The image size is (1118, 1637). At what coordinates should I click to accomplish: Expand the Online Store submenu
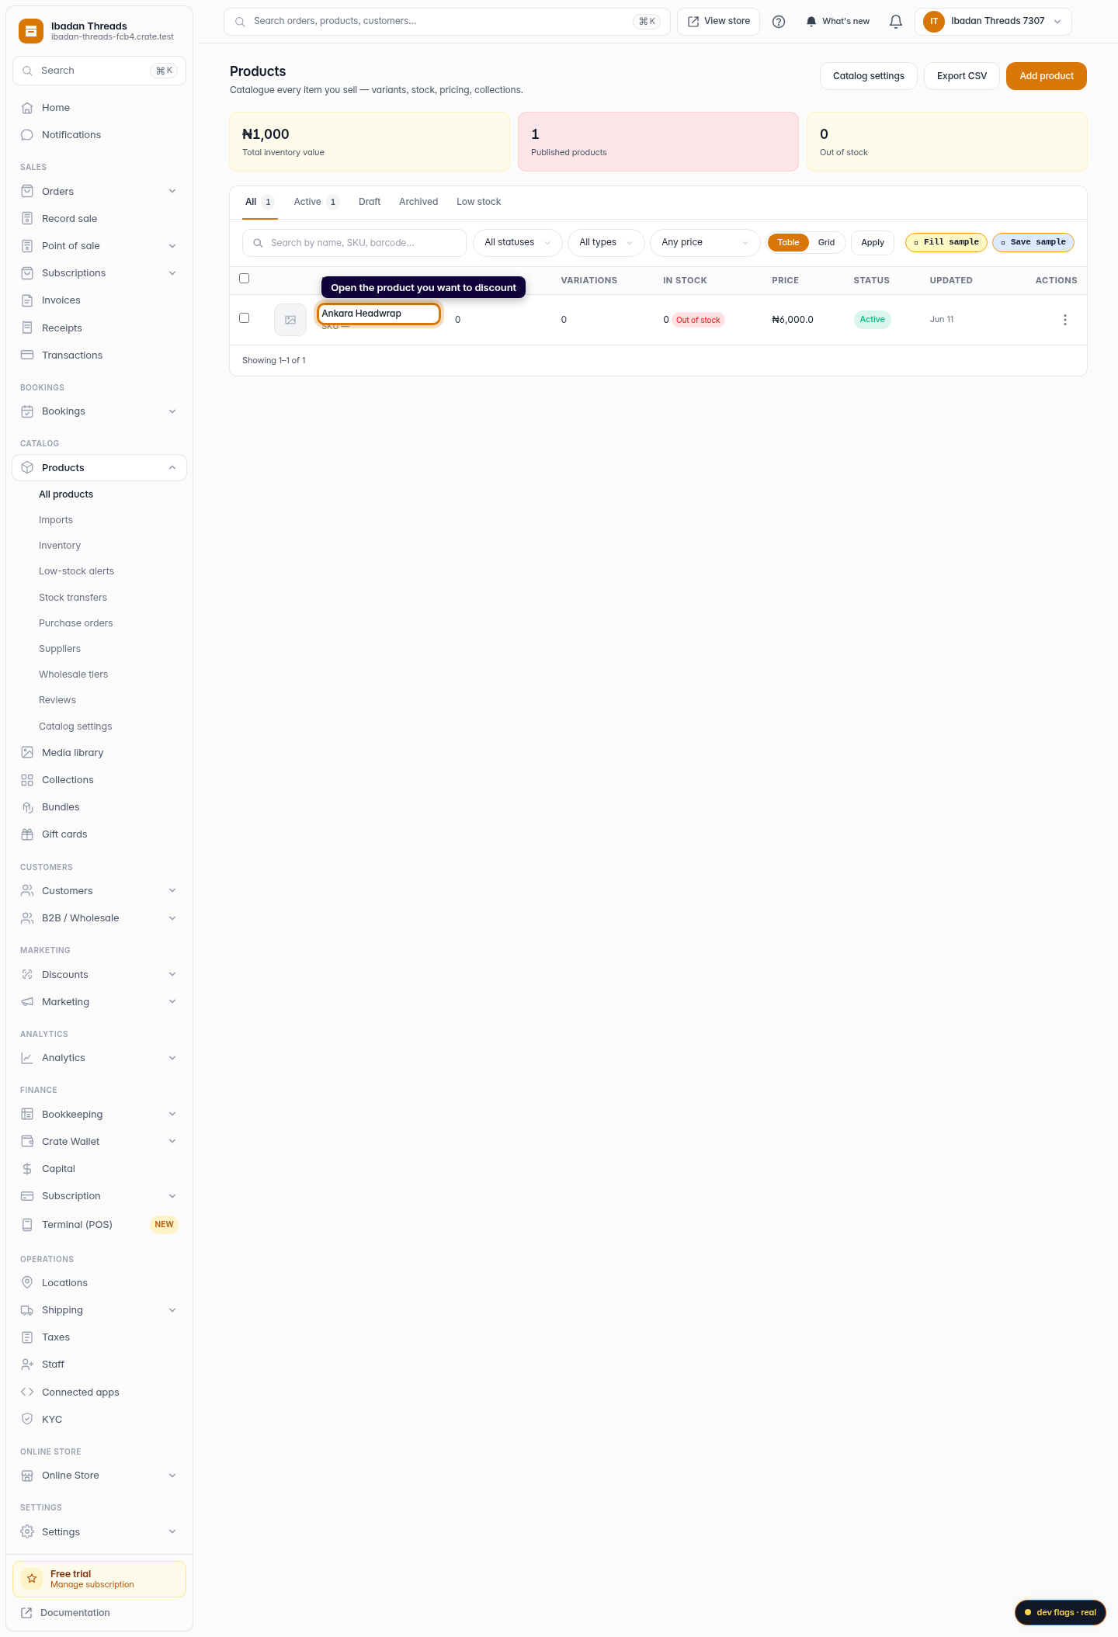point(172,1476)
